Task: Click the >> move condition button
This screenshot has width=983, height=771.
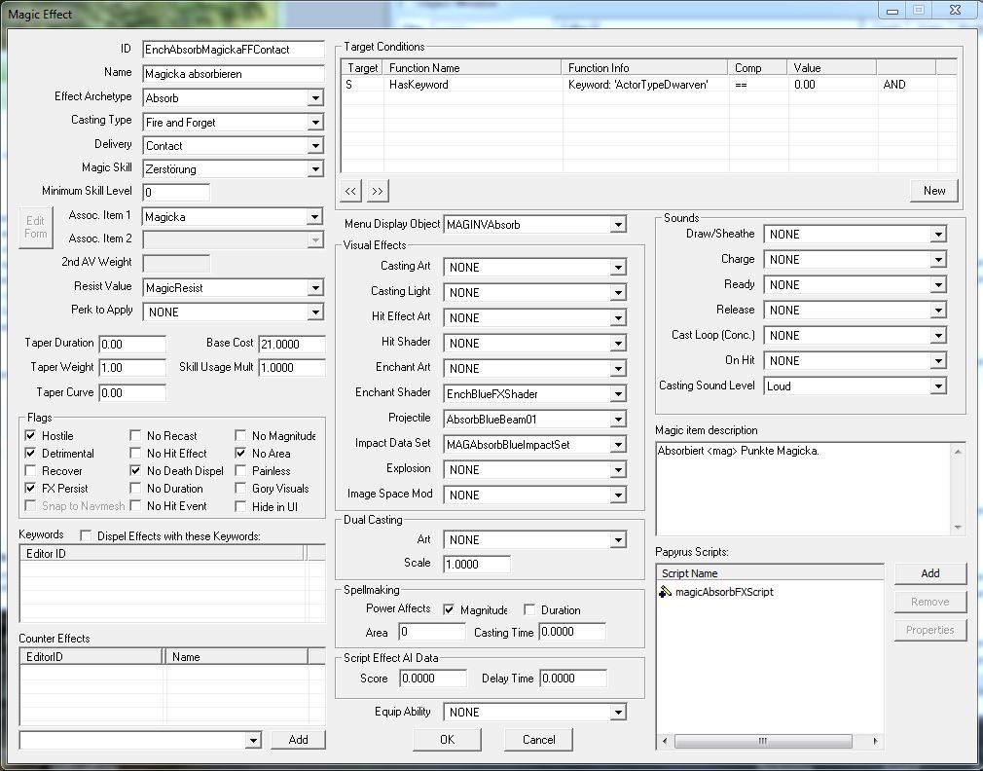Action: pyautogui.click(x=378, y=191)
